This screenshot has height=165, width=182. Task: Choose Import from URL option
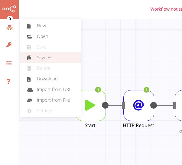pos(54,89)
